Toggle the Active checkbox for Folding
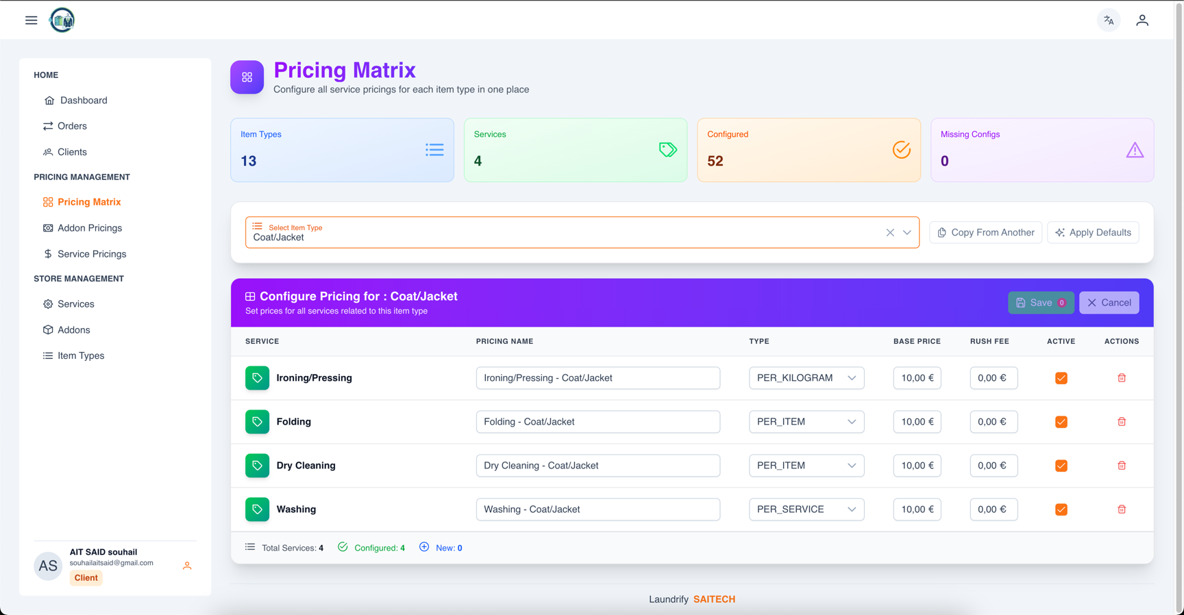Image resolution: width=1184 pixels, height=615 pixels. (1061, 422)
